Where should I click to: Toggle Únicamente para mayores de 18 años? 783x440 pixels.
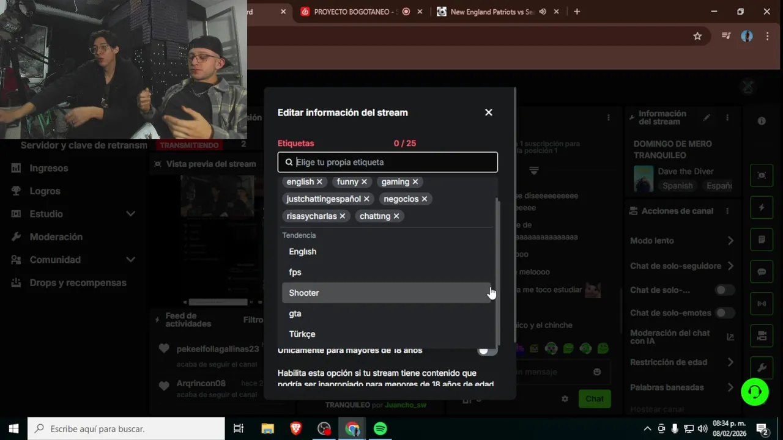pyautogui.click(x=487, y=350)
